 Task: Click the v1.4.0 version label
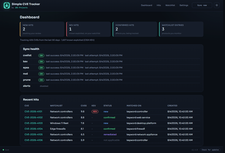194,150
